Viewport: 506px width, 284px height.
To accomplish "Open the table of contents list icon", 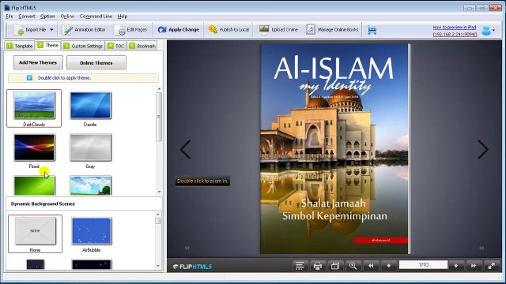I will coord(300,266).
